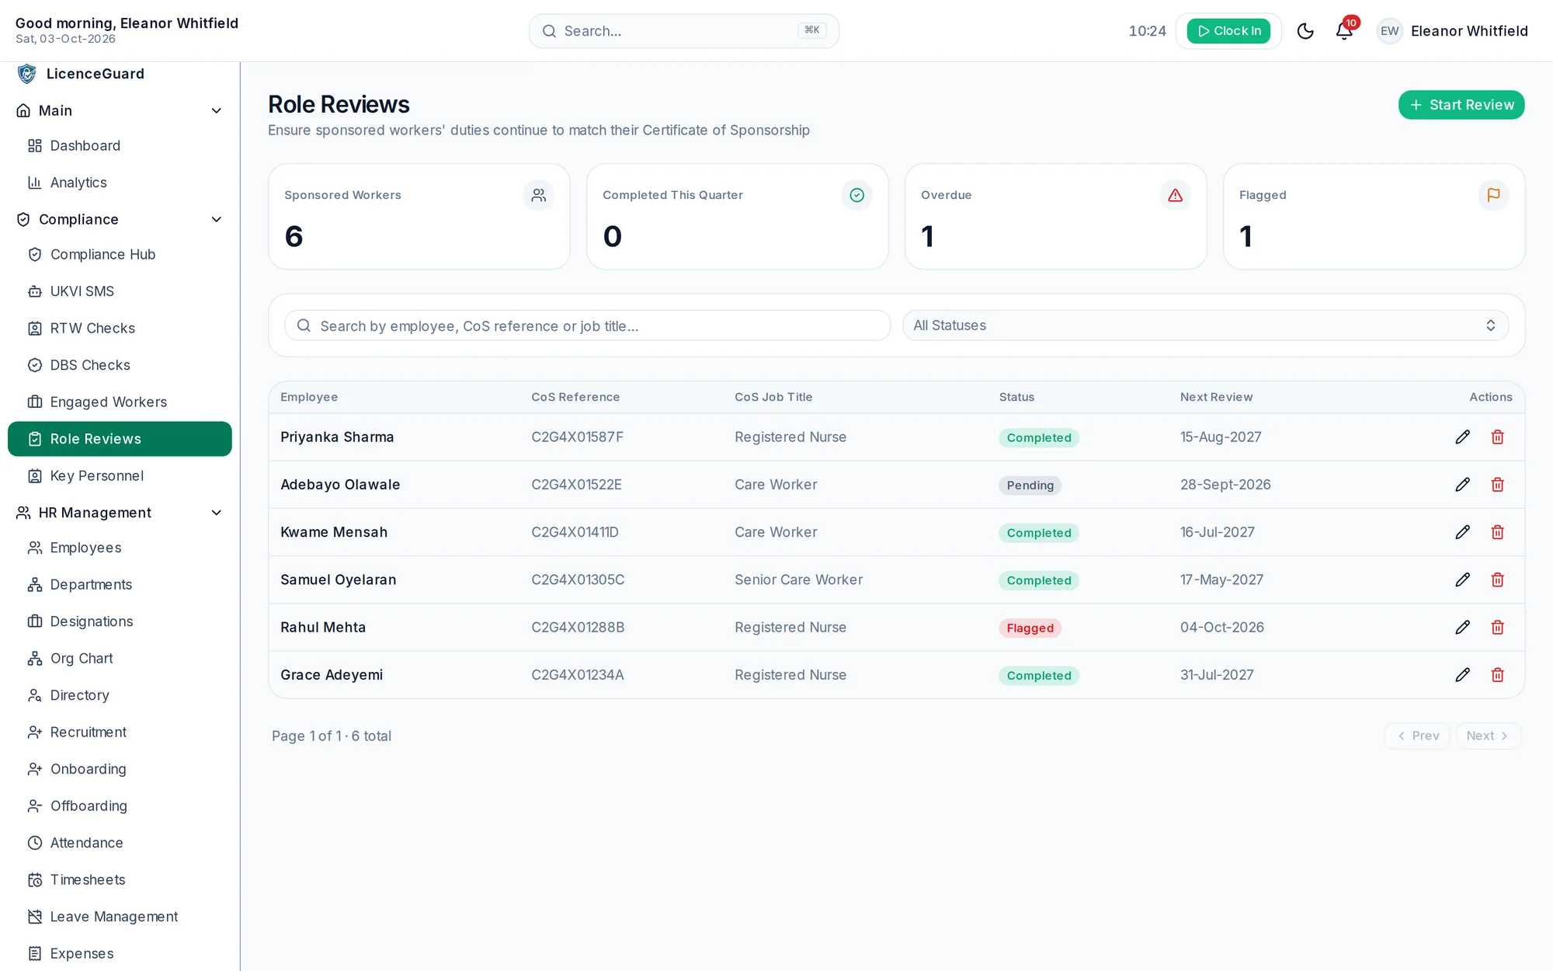Click CoS reference C2G4X01587F

(577, 437)
